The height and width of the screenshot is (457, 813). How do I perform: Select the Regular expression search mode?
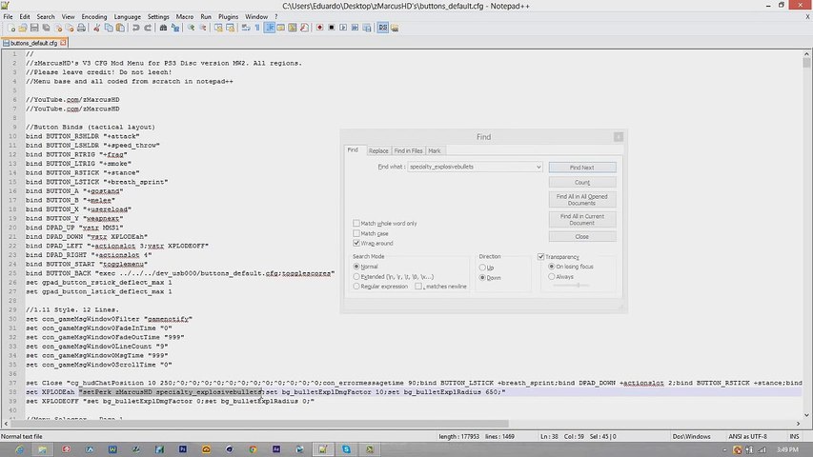356,286
